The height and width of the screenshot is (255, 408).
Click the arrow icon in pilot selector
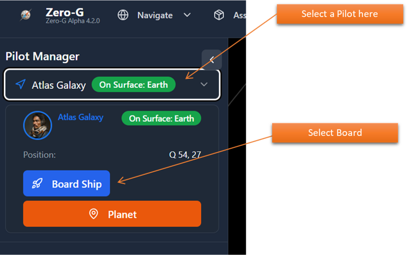(x=20, y=85)
